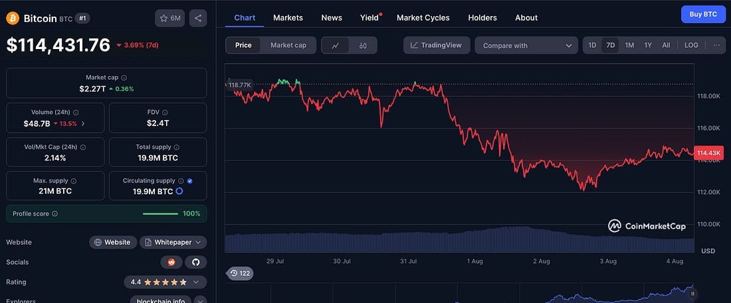Select 7D time range

pyautogui.click(x=610, y=45)
